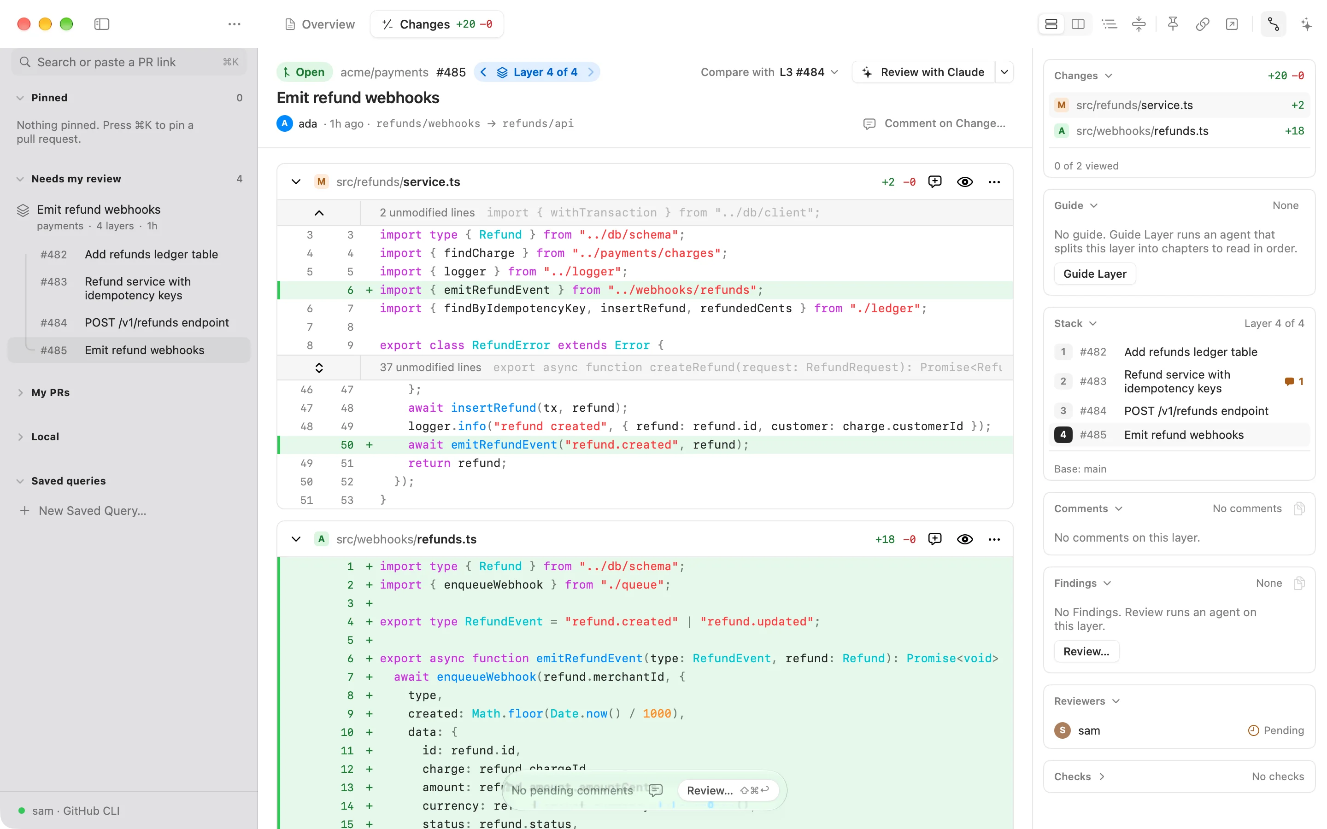Screen dimensions: 1327x829
Task: Mark service.ts as viewed with eye icon
Action: click(x=964, y=182)
